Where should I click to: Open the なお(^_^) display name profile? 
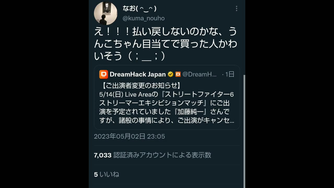point(139,8)
